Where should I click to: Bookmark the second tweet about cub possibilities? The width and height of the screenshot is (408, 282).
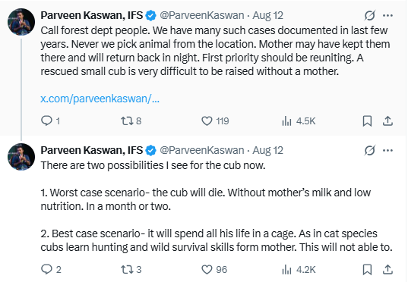pyautogui.click(x=367, y=270)
